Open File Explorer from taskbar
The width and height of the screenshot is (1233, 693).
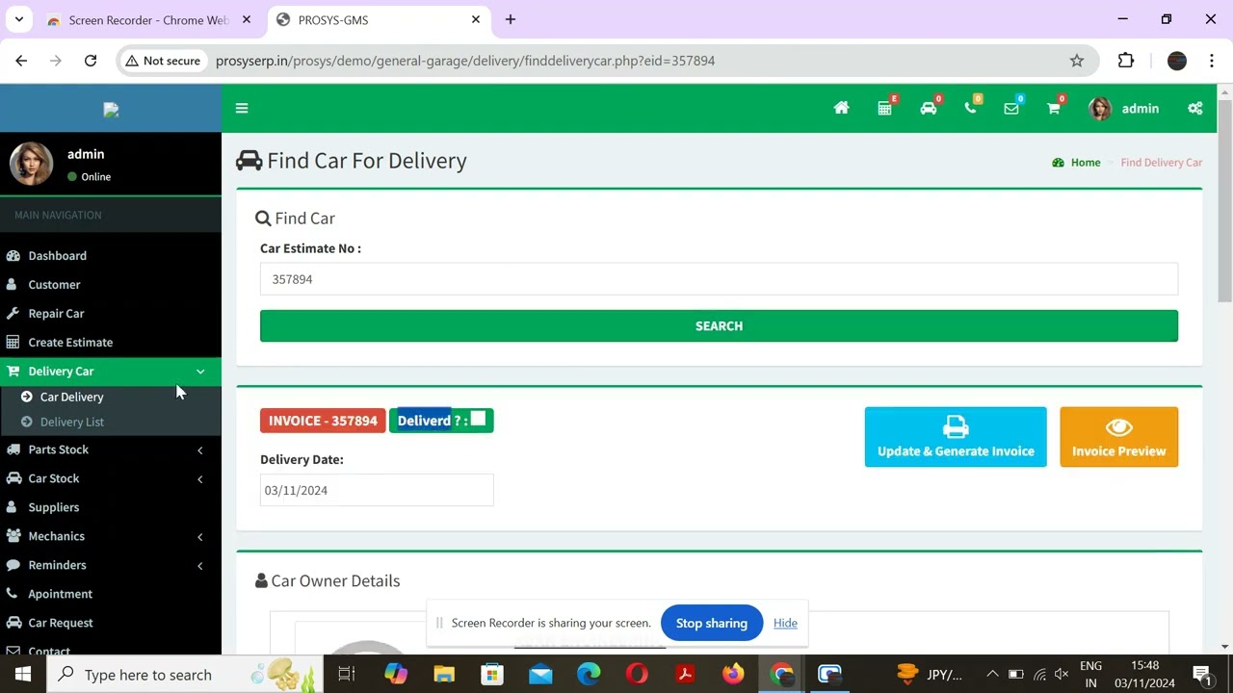click(x=444, y=674)
